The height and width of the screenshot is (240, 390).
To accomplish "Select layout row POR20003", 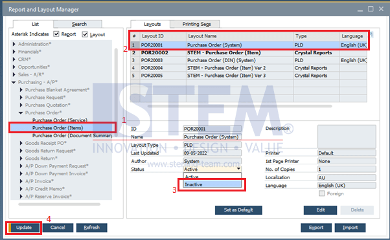I will coord(249,60).
